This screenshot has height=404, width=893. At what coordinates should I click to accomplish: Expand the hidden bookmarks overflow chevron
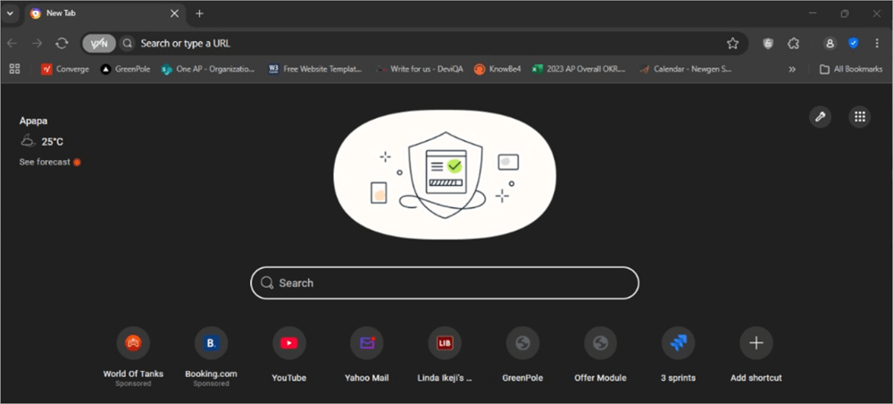coord(792,69)
